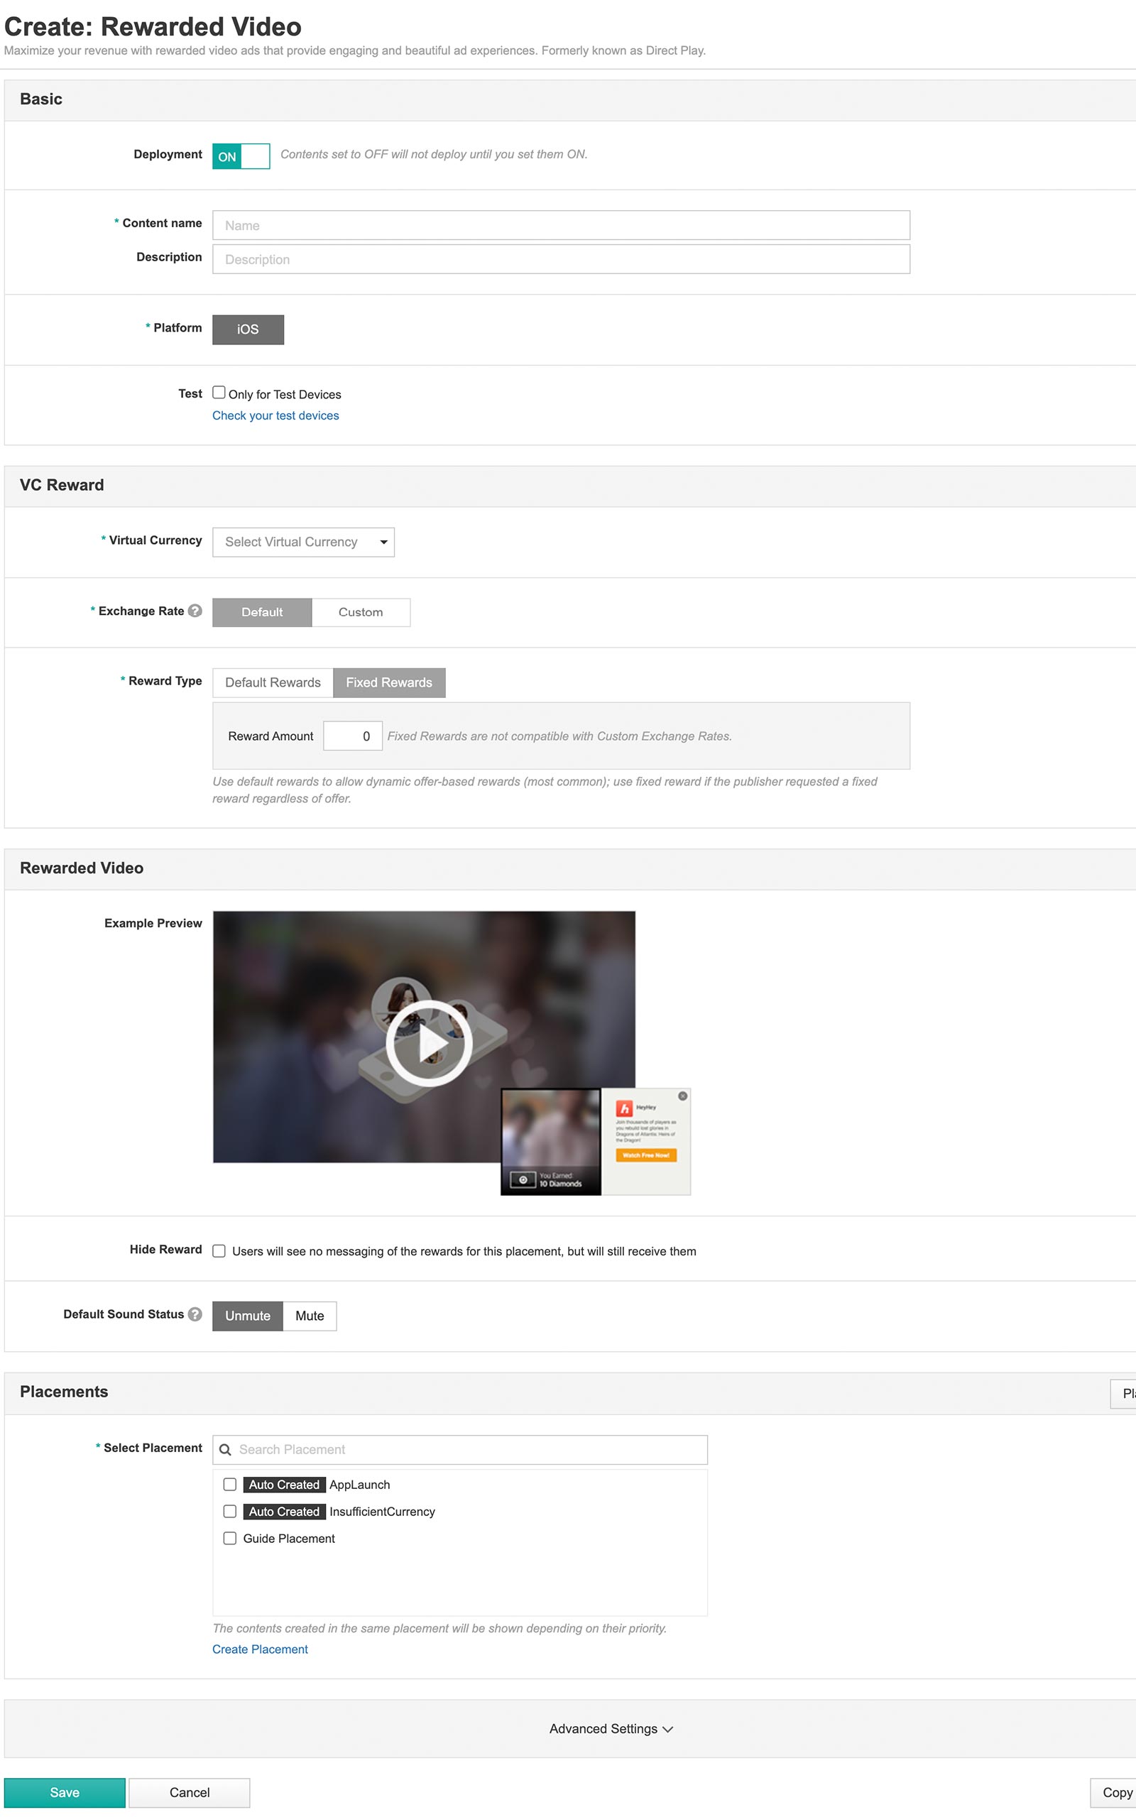
Task: Click the Reward Amount input field
Action: pyautogui.click(x=353, y=736)
